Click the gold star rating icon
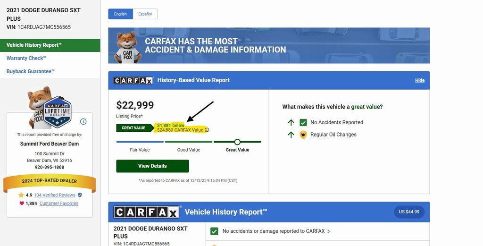This screenshot has height=246, width=483. pos(21,195)
